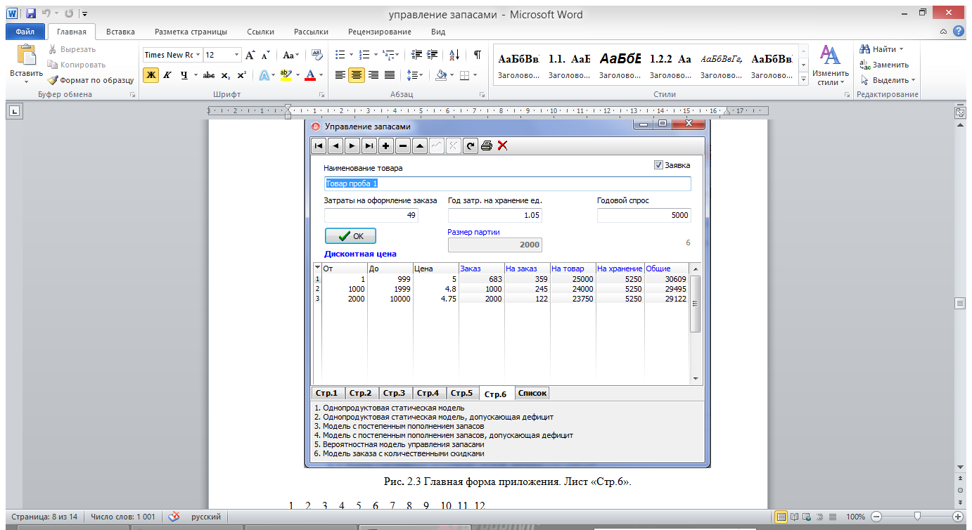Click the spell check status icon
Screen dimensions: 972x530
click(x=174, y=517)
